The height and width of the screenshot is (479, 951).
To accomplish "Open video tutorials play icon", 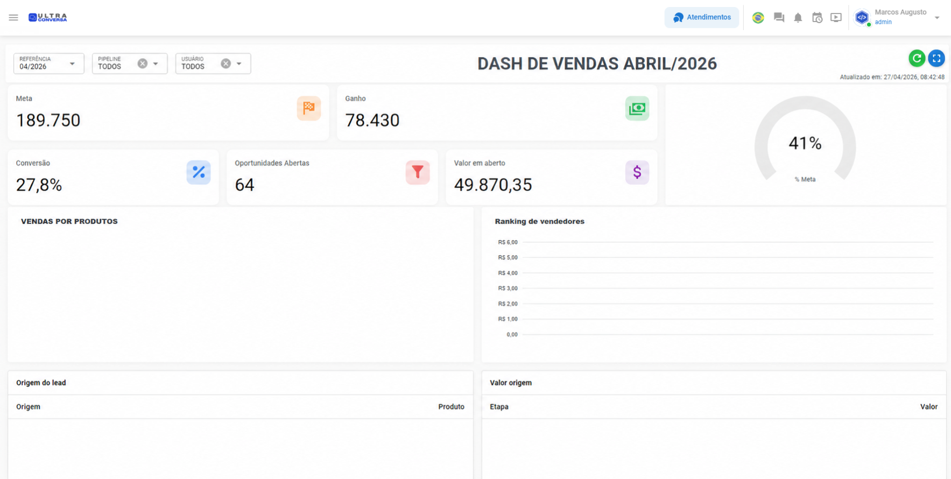I will (836, 18).
